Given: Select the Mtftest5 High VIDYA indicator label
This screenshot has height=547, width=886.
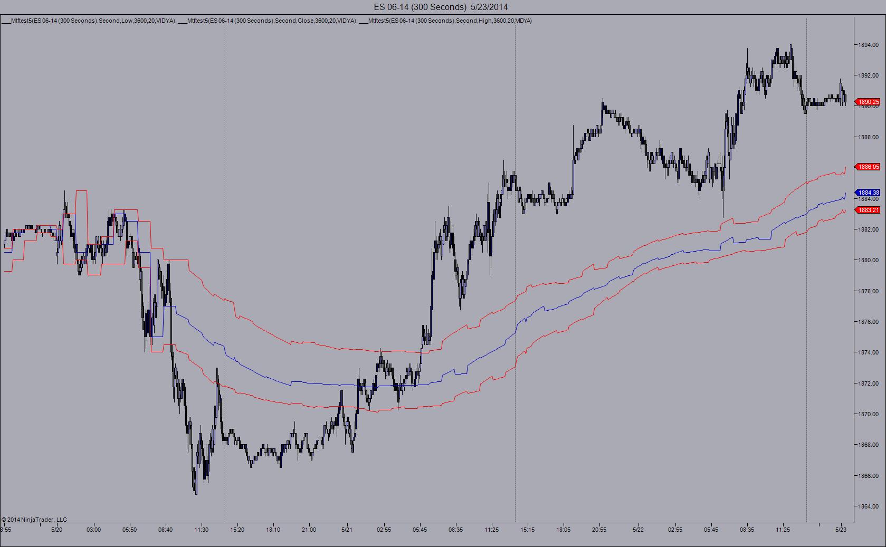Looking at the screenshot, I should [446, 21].
